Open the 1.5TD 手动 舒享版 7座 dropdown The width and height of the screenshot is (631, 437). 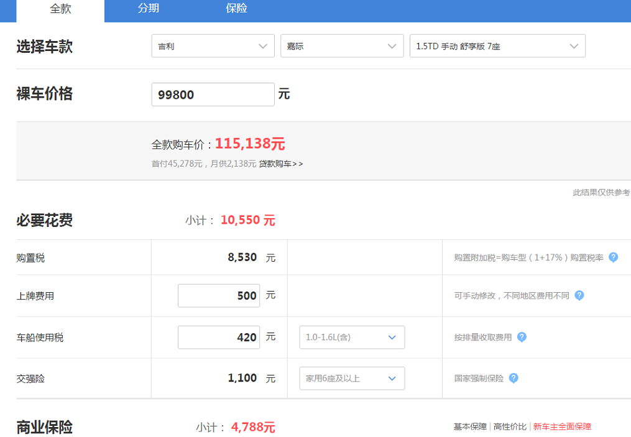[497, 46]
